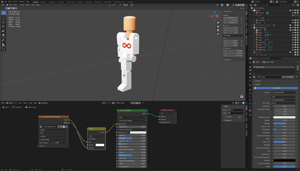Open the XYZ Euler rotation mode dropdown
Screen dimensions: 300x171
pyautogui.click(x=233, y=36)
